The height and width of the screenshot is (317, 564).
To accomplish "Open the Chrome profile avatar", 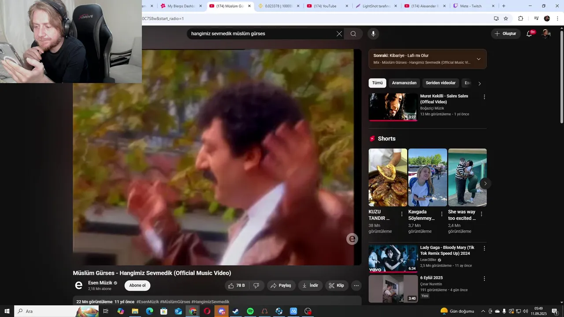I will point(547,18).
